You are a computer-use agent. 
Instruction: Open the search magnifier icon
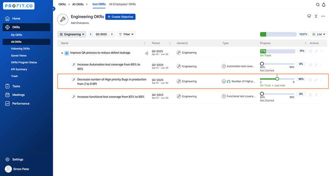tap(317, 5)
